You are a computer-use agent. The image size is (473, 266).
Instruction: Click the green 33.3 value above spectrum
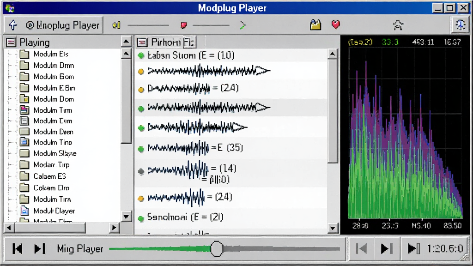[390, 42]
